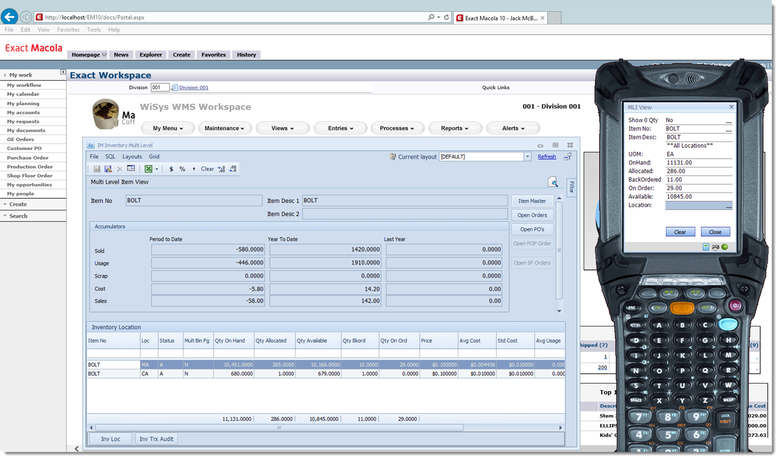Screen dimensions: 779x459
Task: Collapse the My work sidebar section
Action: tap(5, 75)
